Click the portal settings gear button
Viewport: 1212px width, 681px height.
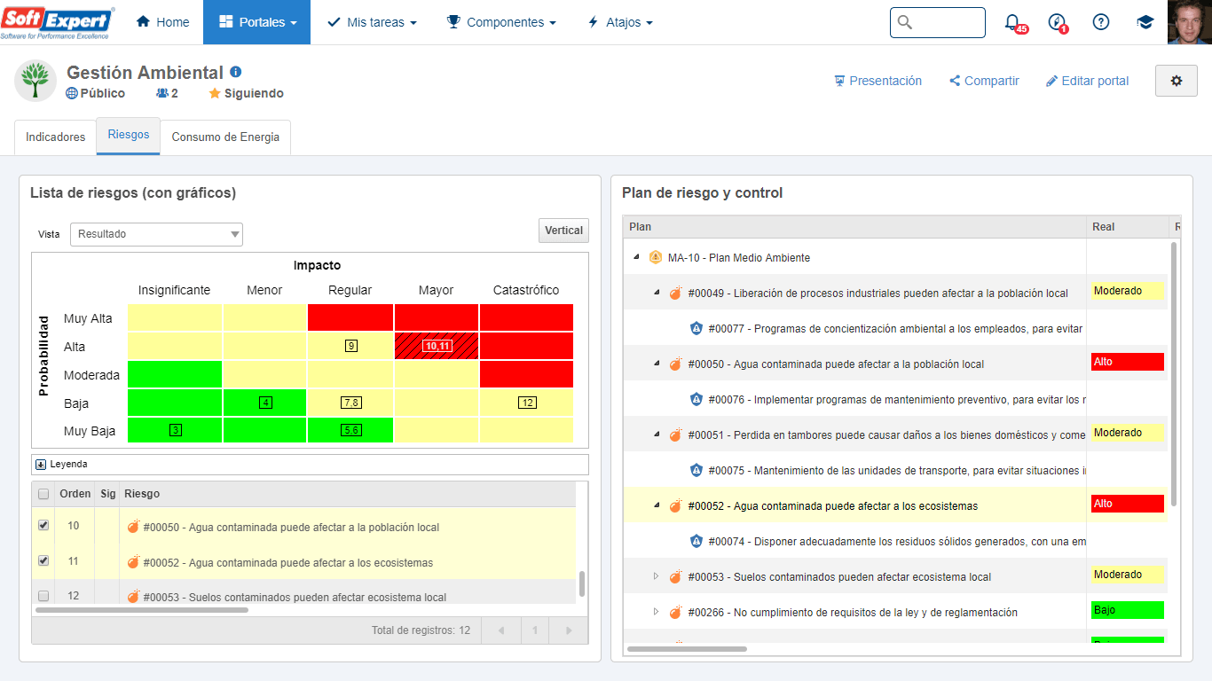click(1177, 81)
